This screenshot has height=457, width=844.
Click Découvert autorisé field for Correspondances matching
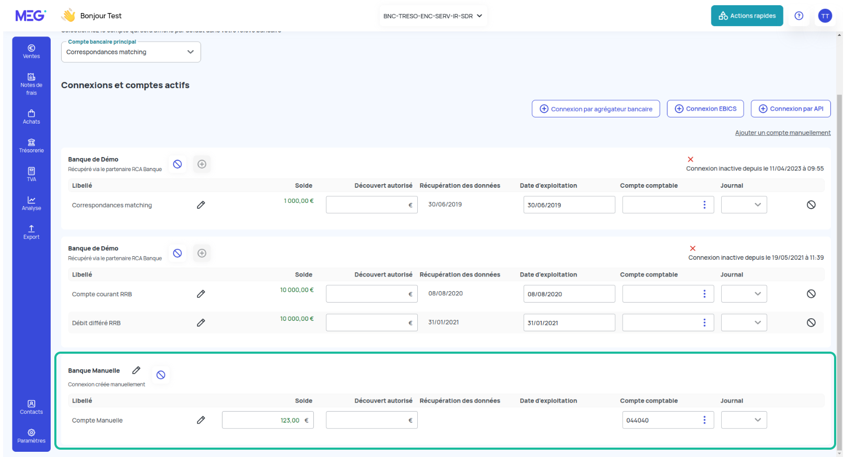click(372, 205)
